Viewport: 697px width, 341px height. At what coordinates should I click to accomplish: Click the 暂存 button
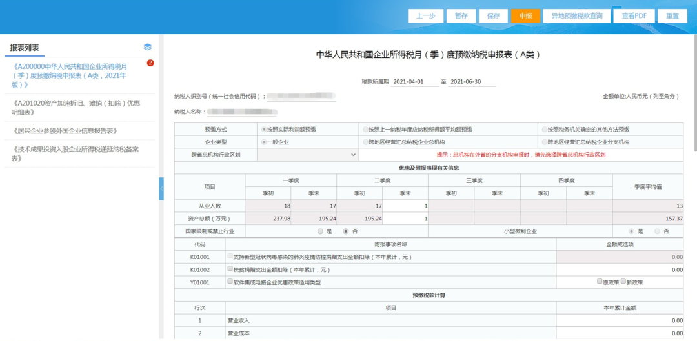pos(461,15)
